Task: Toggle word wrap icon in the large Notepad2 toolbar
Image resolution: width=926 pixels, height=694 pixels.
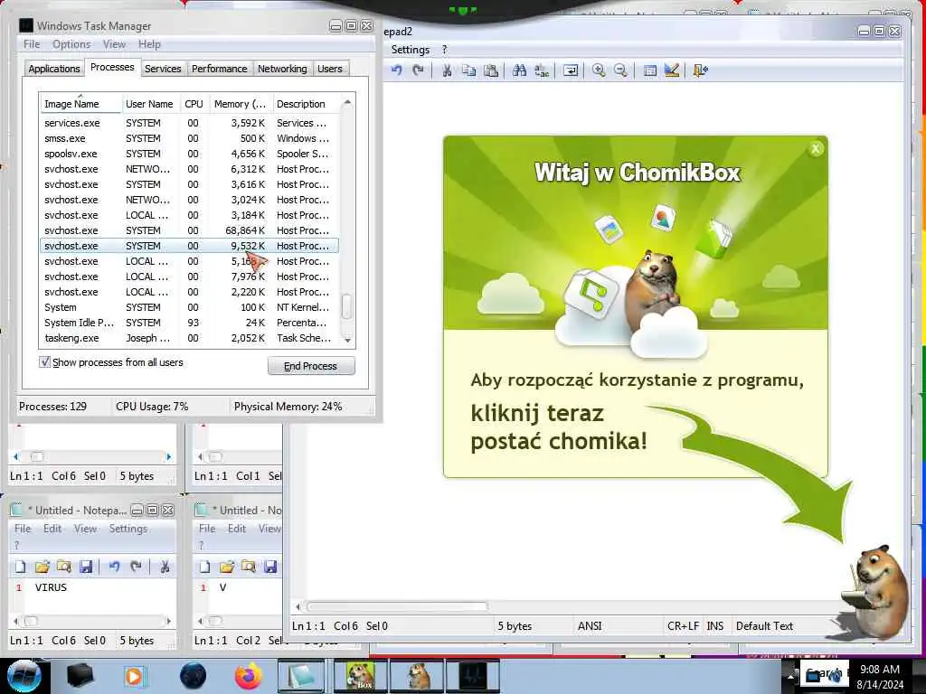Action: tap(571, 70)
